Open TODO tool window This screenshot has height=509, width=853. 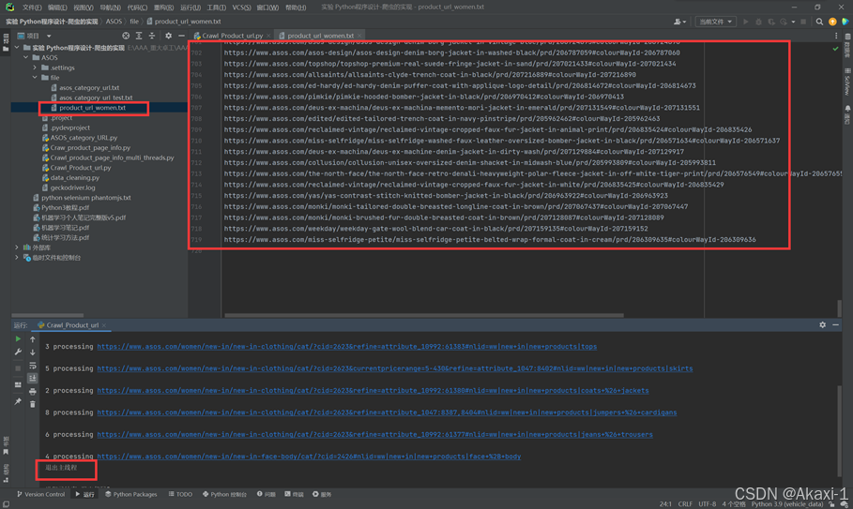(x=180, y=494)
